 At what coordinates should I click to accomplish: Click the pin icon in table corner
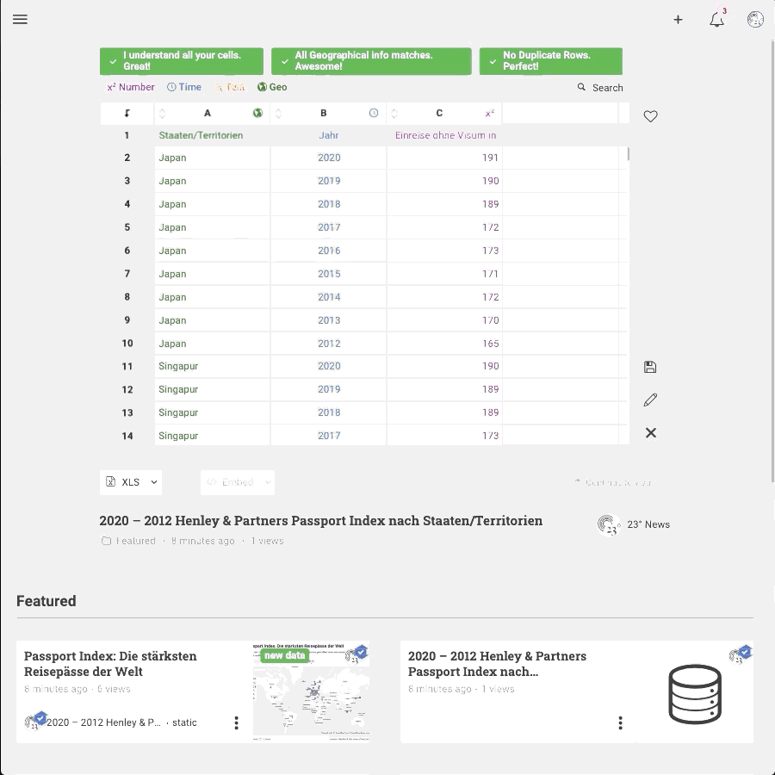pyautogui.click(x=127, y=113)
